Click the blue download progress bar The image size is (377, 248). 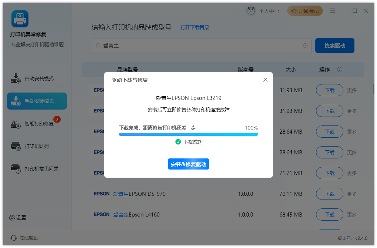[x=188, y=134]
